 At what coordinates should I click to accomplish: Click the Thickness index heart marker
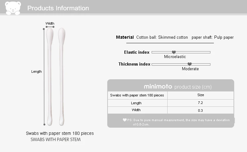(x=189, y=64)
